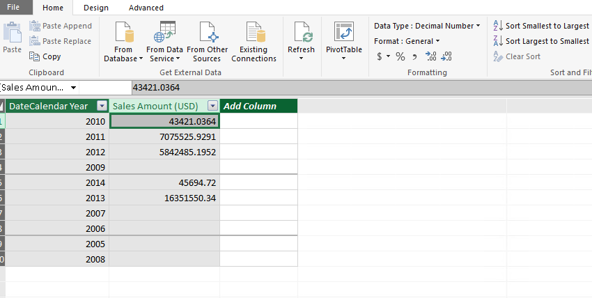
Task: Decrease decimal places
Action: (x=446, y=56)
